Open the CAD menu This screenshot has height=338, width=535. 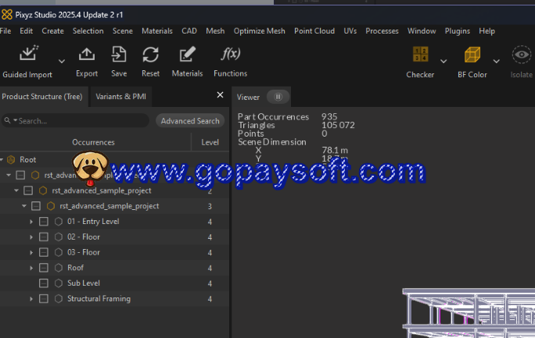pos(189,31)
